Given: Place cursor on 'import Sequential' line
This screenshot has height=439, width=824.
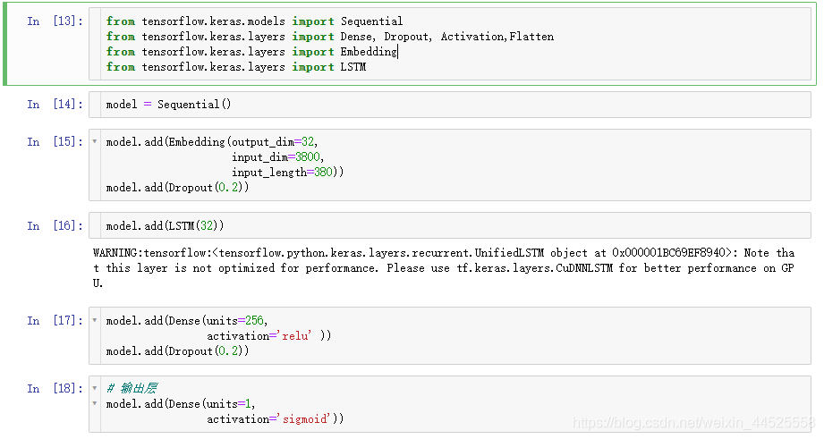Looking at the screenshot, I should click(254, 21).
